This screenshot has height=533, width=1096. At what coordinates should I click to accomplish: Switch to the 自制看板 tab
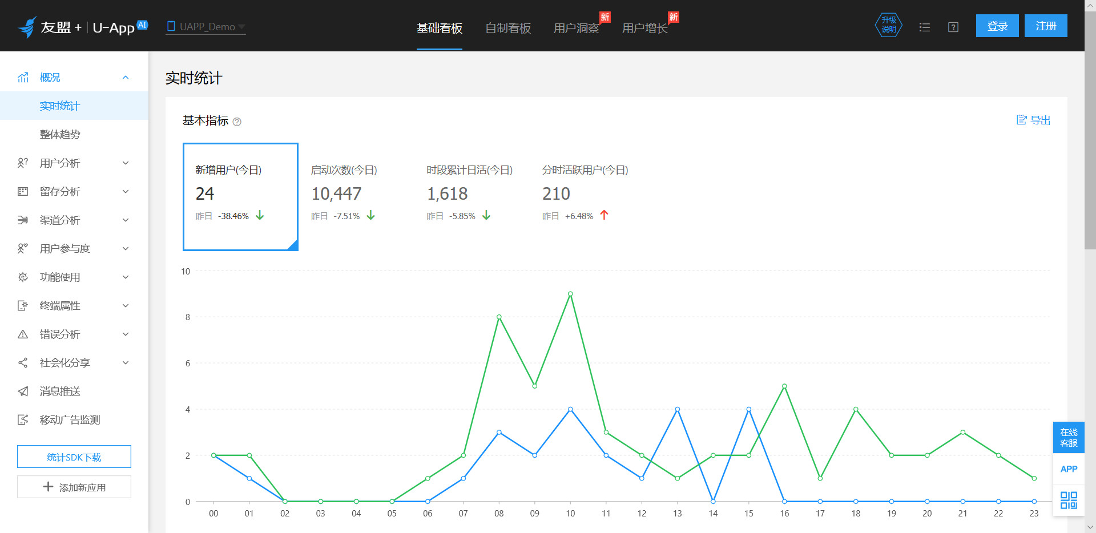coord(507,28)
